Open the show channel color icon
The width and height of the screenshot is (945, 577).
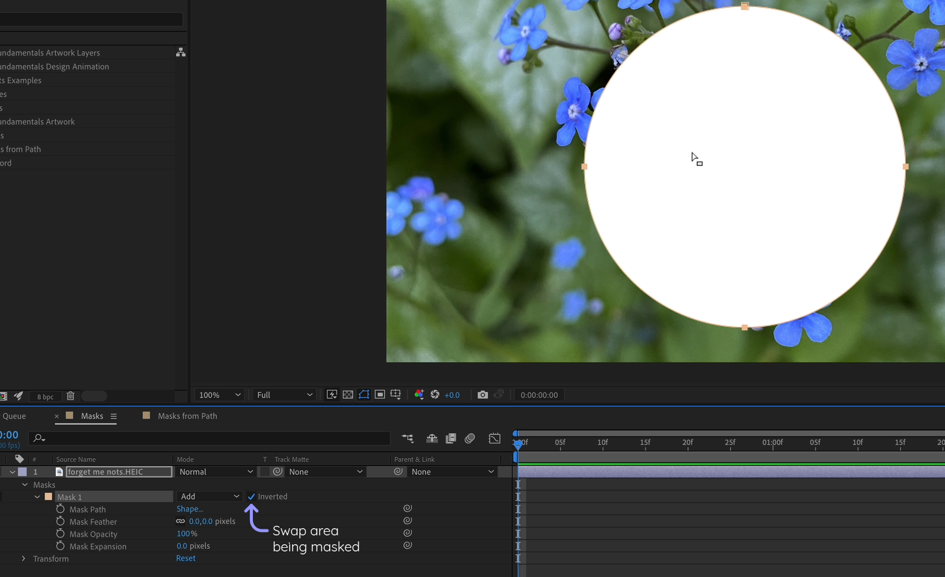click(419, 395)
